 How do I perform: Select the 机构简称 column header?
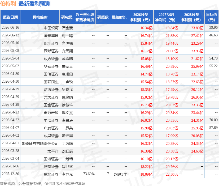[x=40, y=17]
